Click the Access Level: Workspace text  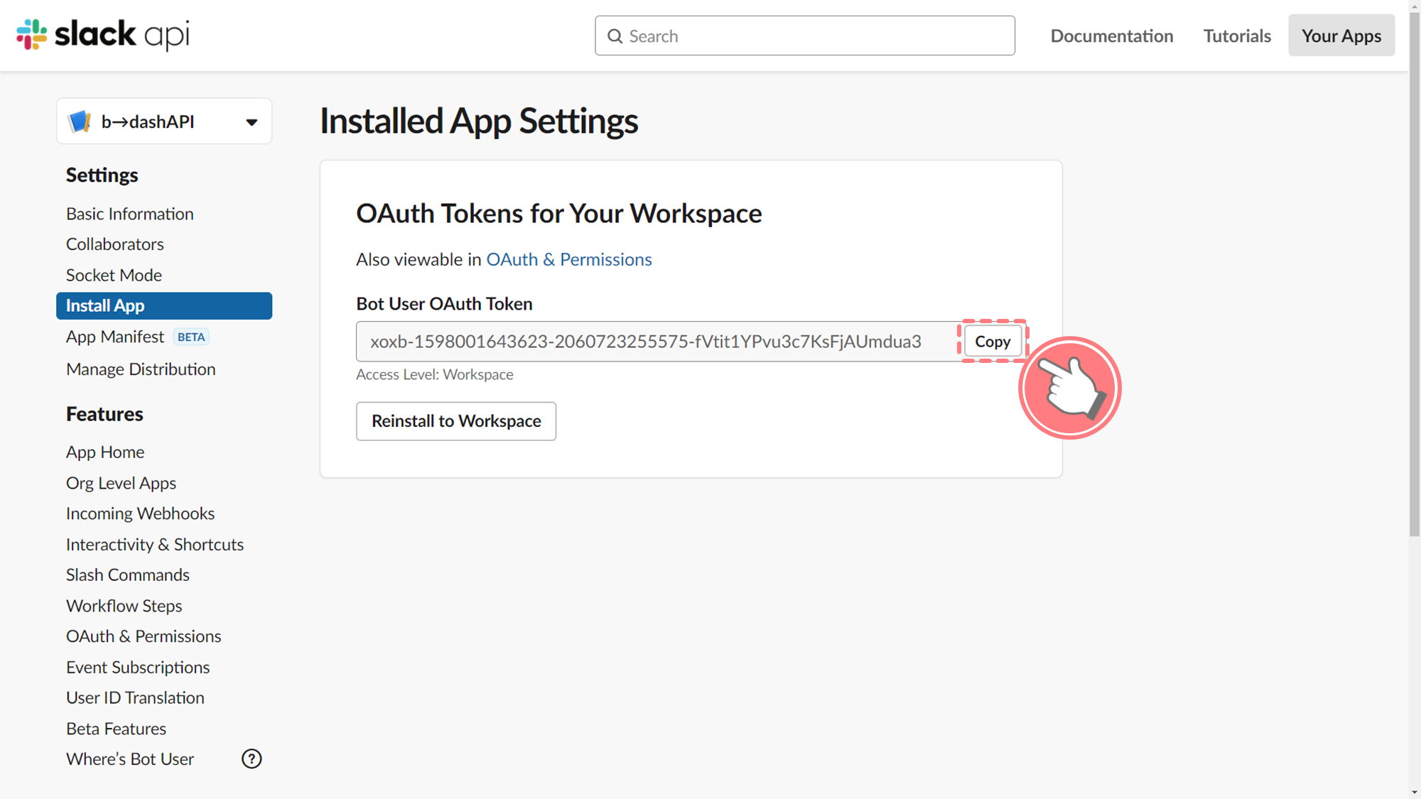click(435, 374)
